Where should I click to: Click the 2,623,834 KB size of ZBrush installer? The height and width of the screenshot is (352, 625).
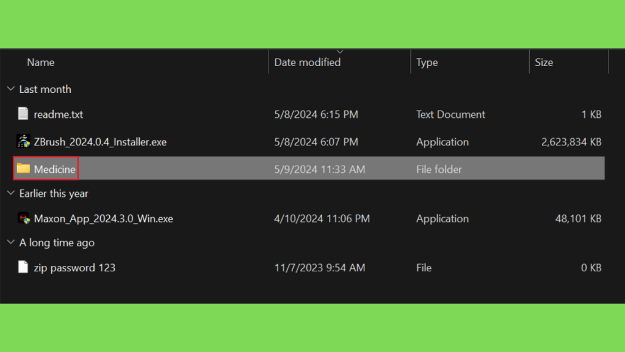(x=571, y=142)
